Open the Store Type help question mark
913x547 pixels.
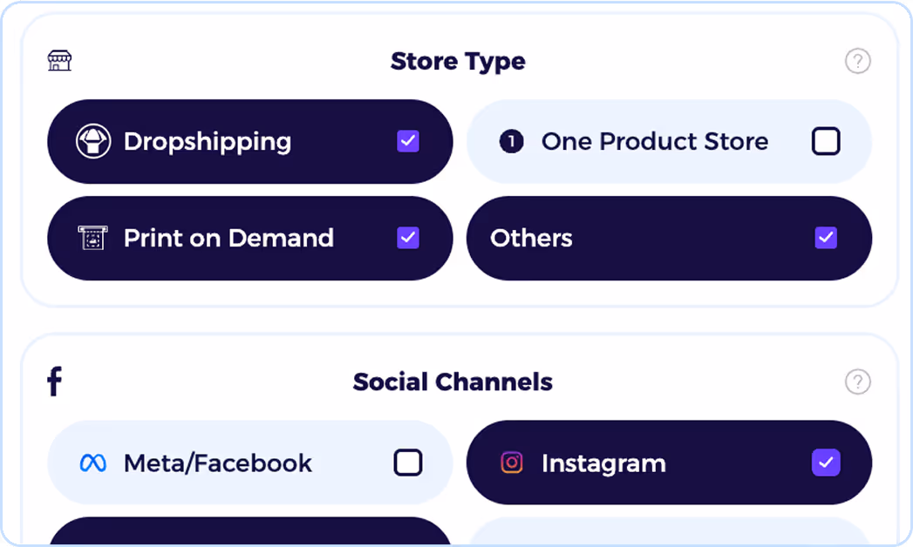point(858,61)
